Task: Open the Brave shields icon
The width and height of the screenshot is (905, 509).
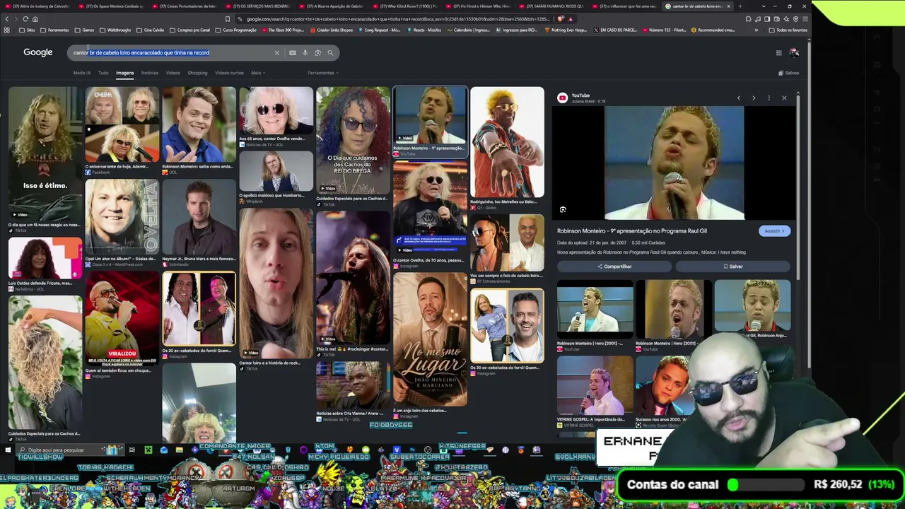Action: pyautogui.click(x=561, y=19)
